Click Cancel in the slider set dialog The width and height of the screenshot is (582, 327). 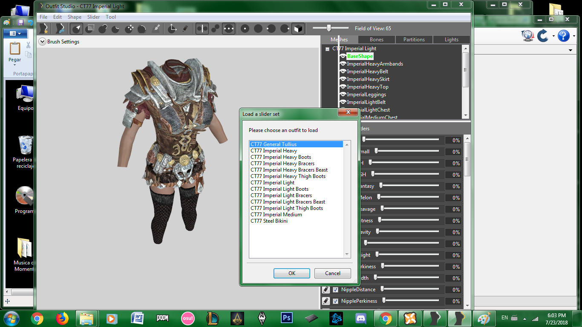(333, 273)
